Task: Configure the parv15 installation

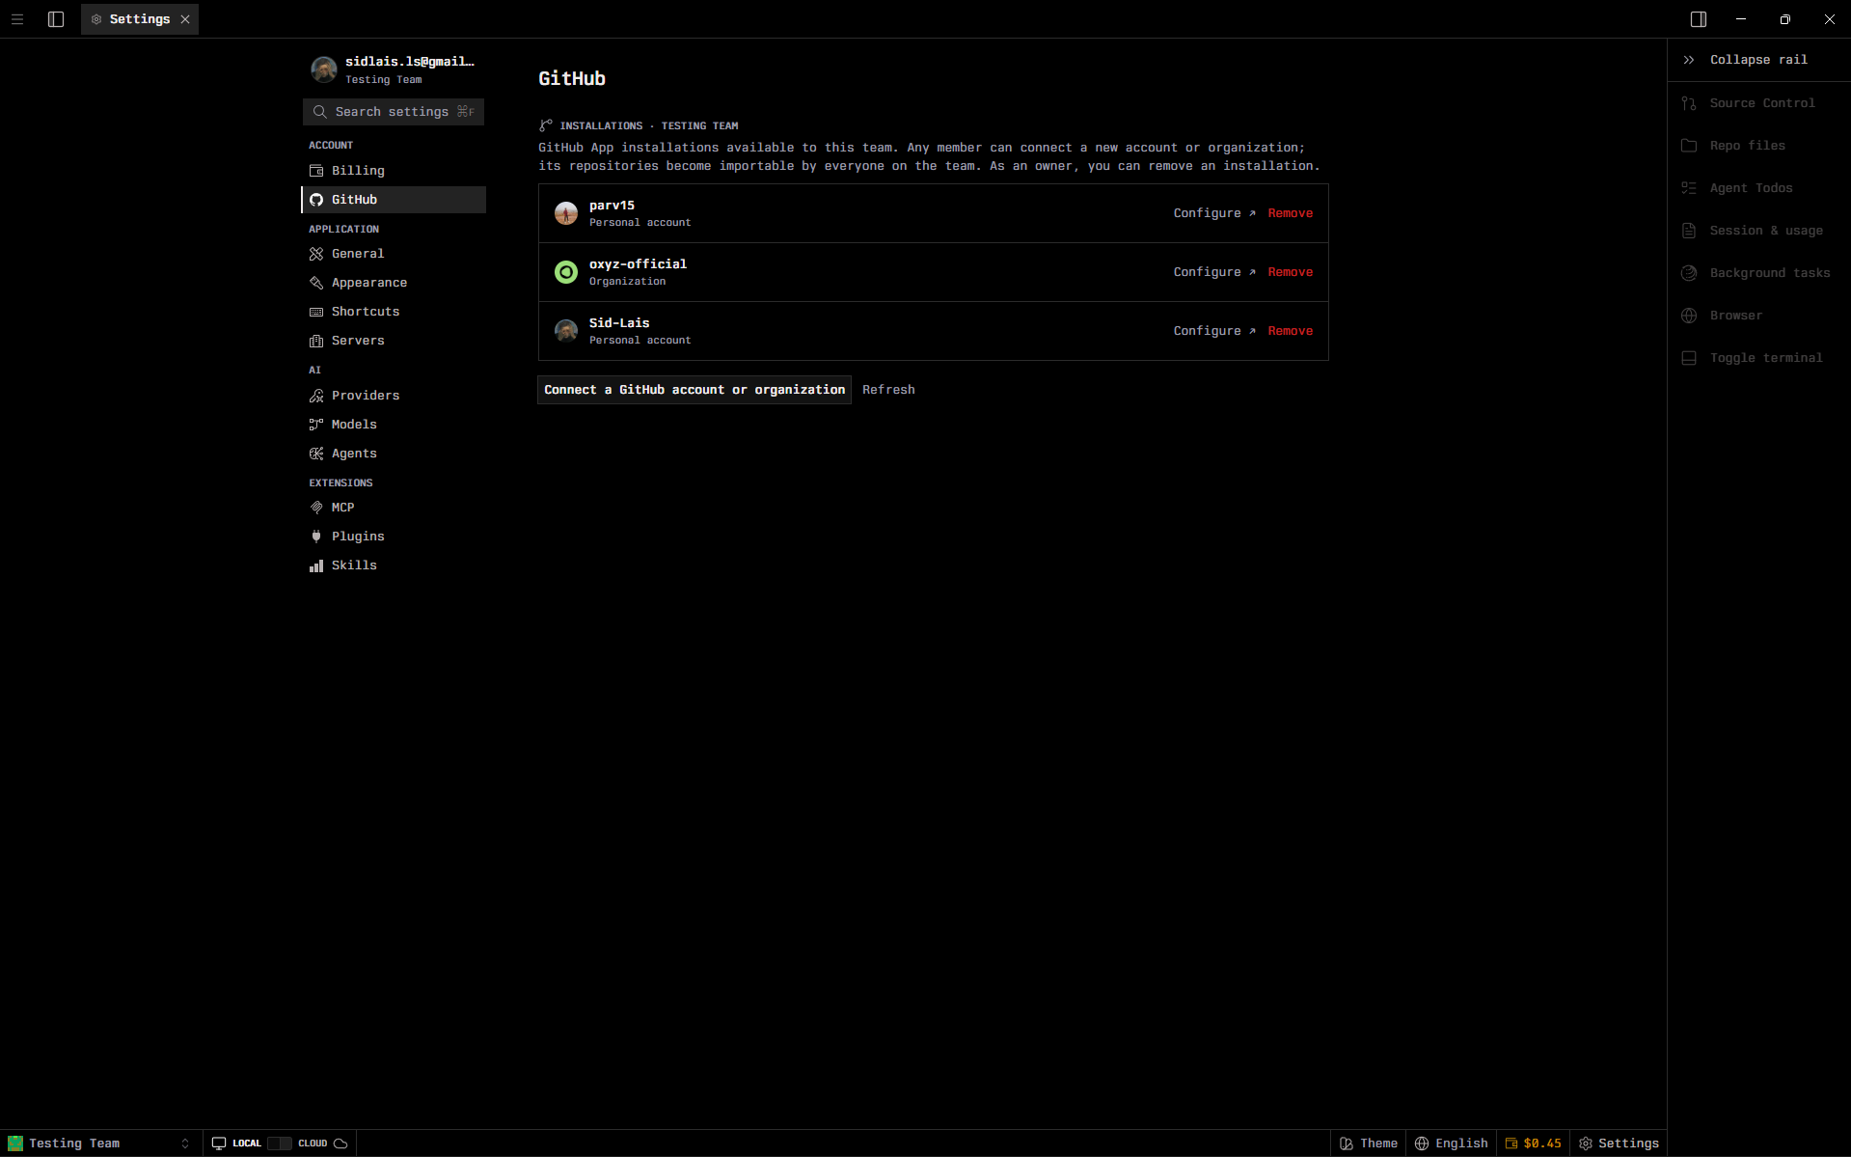Action: (1214, 213)
